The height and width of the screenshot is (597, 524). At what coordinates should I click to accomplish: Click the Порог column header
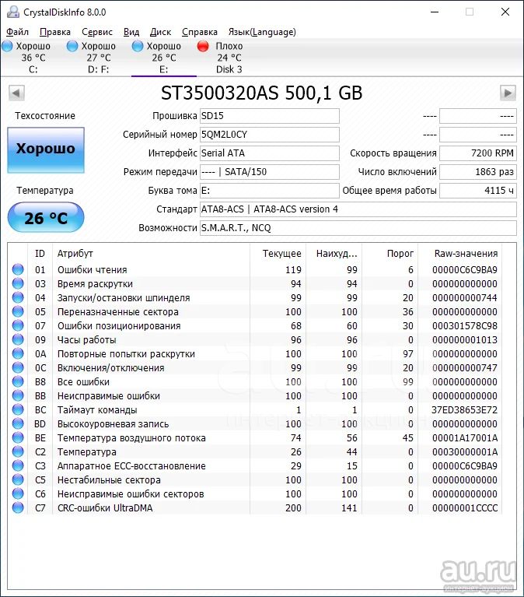click(390, 254)
